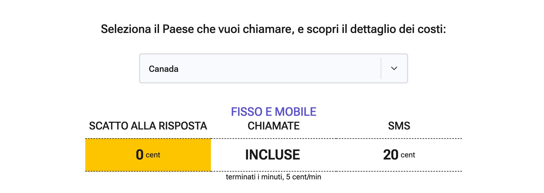The image size is (544, 193).
Task: Click the word 'Paese' in the heading
Action: click(x=178, y=29)
